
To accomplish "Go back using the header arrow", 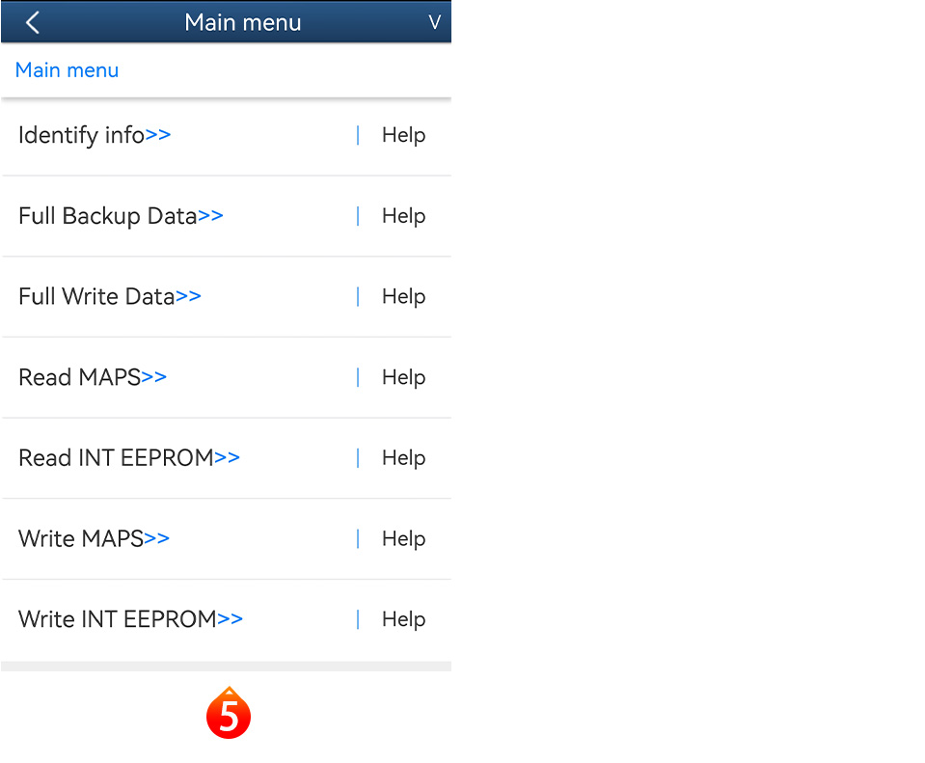I will tap(33, 22).
